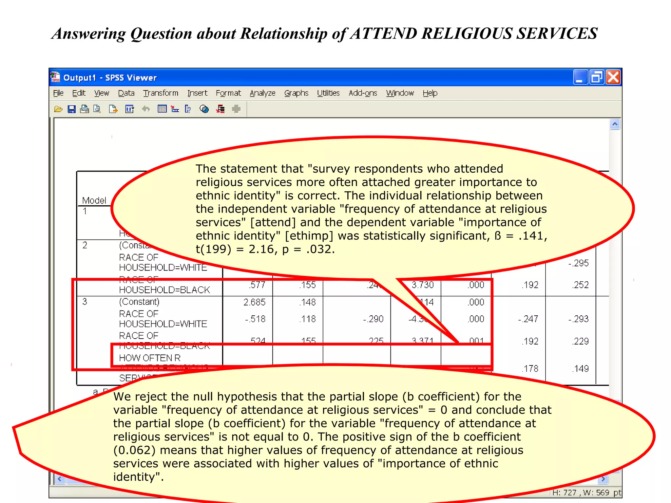
Task: Click Model 2 'HOUSEHOLD=WHITE' row label
Action: pyautogui.click(x=163, y=267)
